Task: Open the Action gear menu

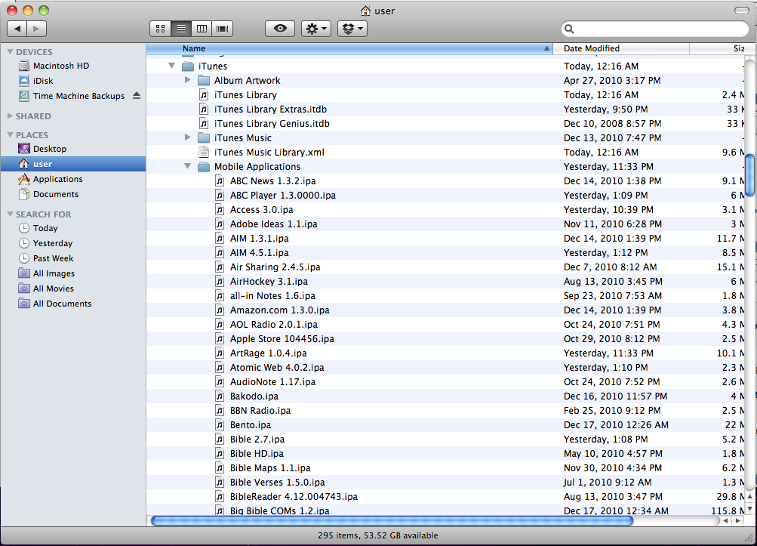Action: click(x=316, y=29)
